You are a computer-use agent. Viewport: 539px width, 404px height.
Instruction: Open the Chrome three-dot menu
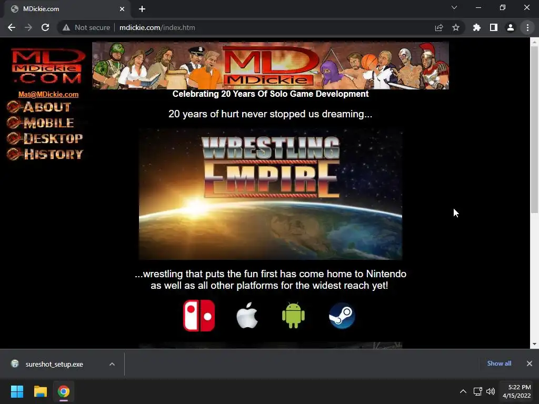pyautogui.click(x=527, y=27)
